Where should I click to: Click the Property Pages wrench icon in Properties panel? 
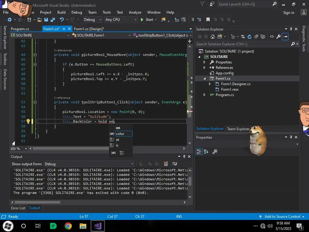pos(215,152)
